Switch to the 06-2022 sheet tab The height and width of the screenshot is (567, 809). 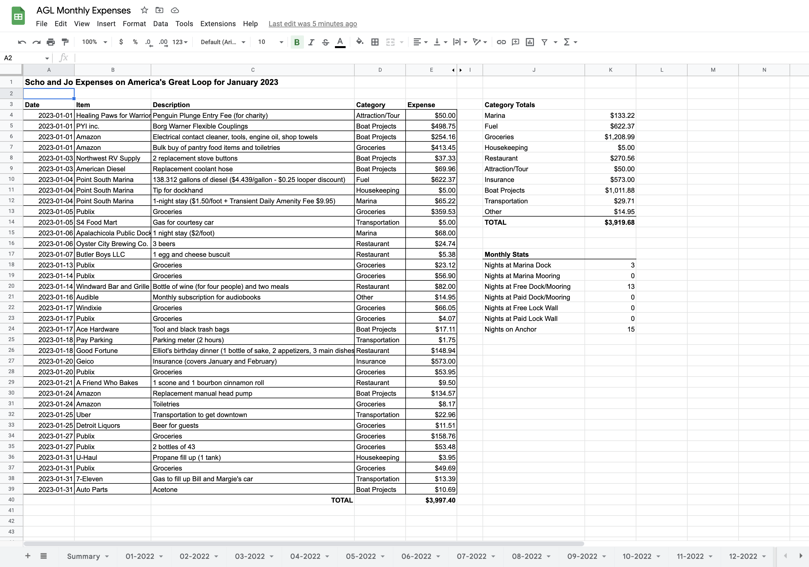pyautogui.click(x=416, y=556)
